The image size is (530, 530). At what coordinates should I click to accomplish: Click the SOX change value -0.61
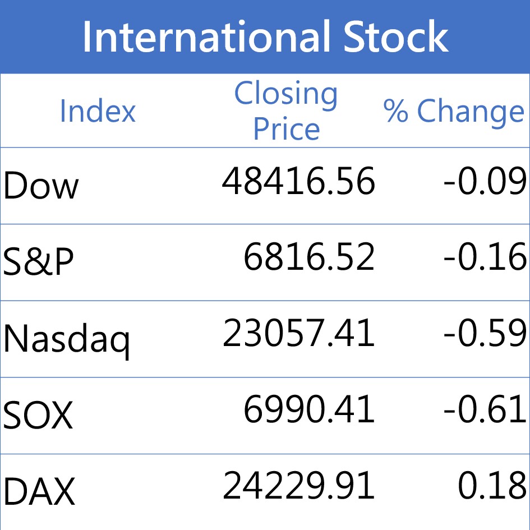[485, 411]
